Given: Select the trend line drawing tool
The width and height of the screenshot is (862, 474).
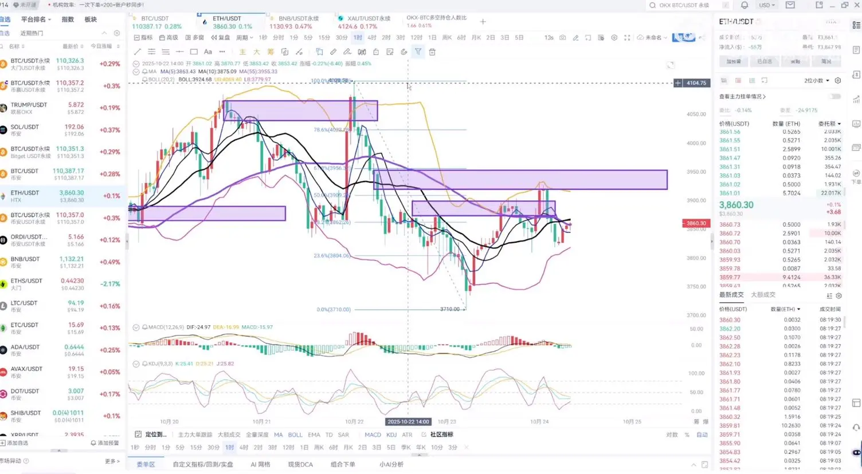Looking at the screenshot, I should [138, 52].
